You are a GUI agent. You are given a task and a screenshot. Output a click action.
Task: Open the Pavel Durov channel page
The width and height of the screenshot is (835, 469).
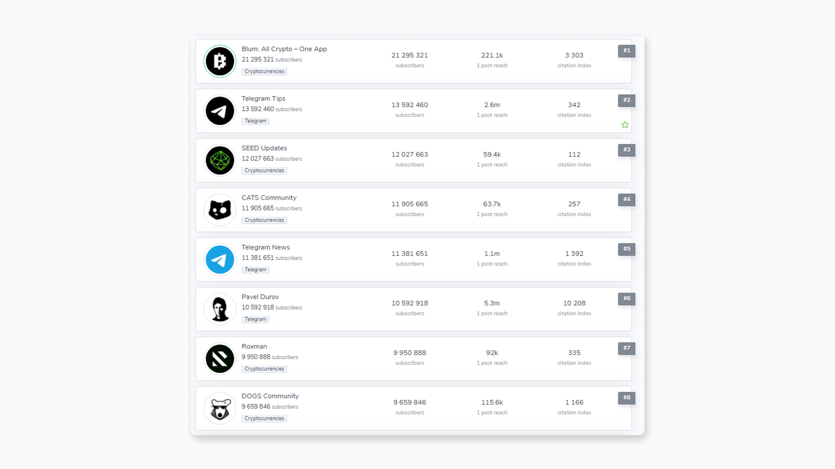260,297
